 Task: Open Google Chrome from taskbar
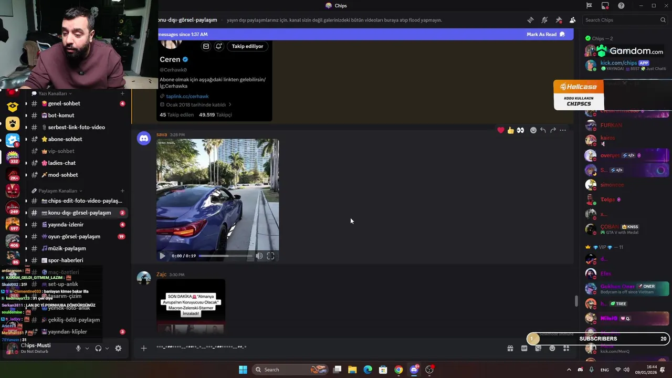coord(398,370)
